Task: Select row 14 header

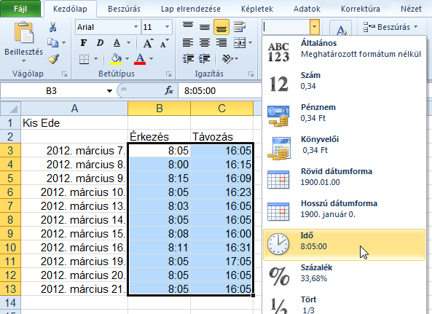Action: [x=10, y=302]
